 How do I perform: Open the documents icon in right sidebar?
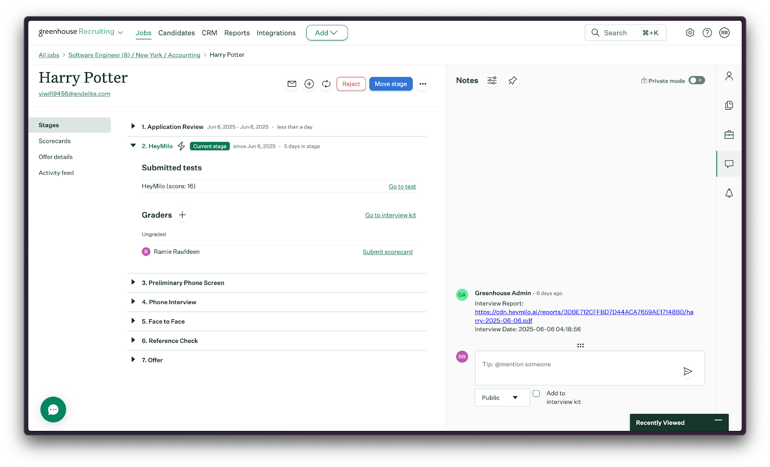click(729, 105)
